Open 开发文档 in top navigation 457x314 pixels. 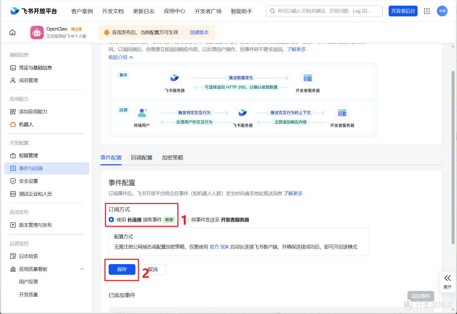coord(113,11)
